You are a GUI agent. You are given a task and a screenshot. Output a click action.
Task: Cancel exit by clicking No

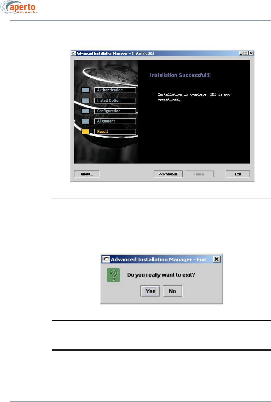pos(172,291)
